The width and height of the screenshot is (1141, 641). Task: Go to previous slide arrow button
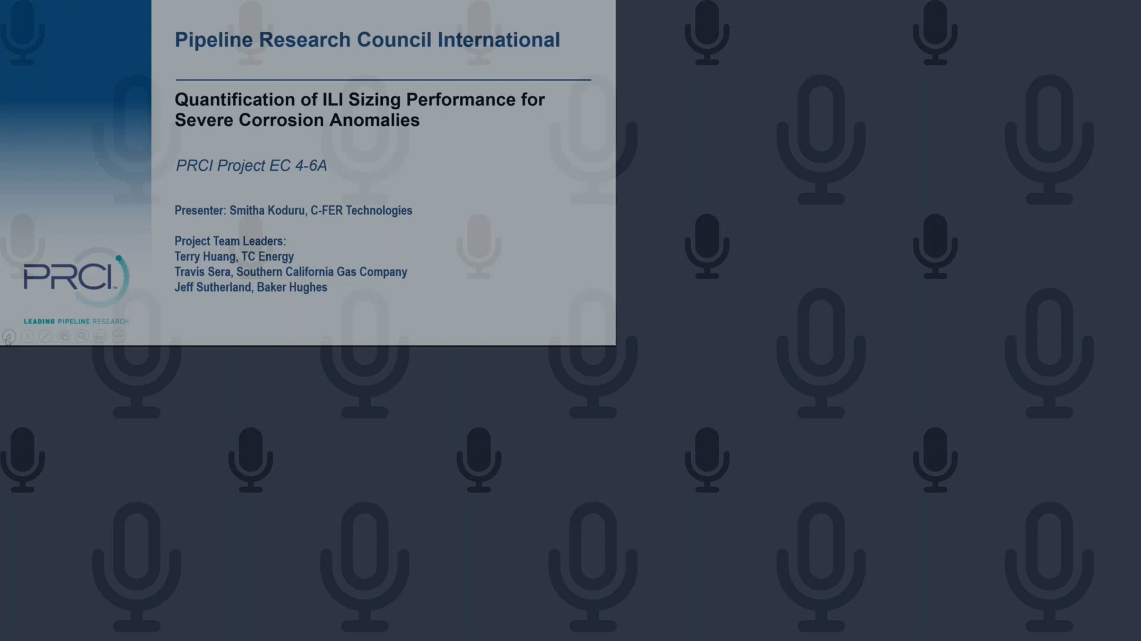(x=9, y=337)
